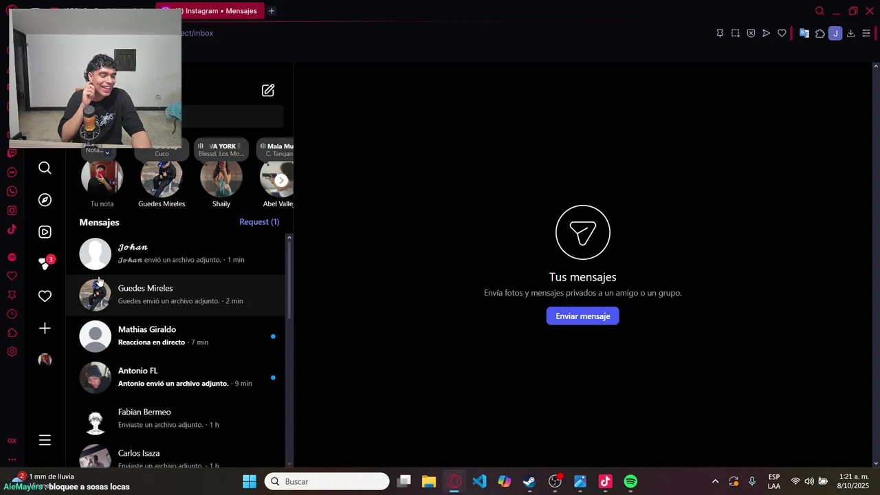Click the Instagram create plus icon
The height and width of the screenshot is (495, 880).
45,329
